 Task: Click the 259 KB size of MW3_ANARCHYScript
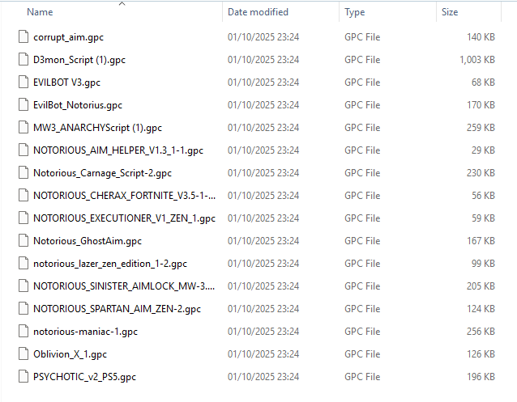point(481,128)
